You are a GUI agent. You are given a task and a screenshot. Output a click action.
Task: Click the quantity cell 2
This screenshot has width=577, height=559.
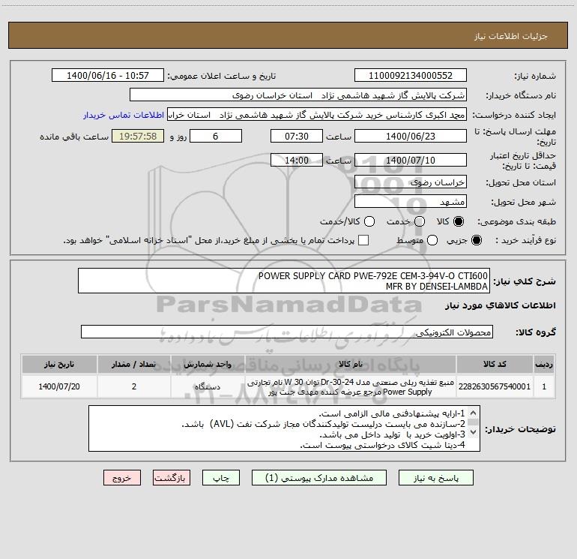134,386
